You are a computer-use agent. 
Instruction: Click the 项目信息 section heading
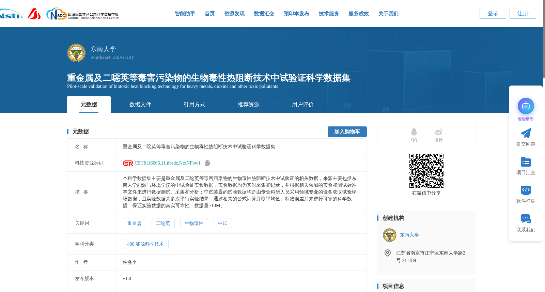393,286
